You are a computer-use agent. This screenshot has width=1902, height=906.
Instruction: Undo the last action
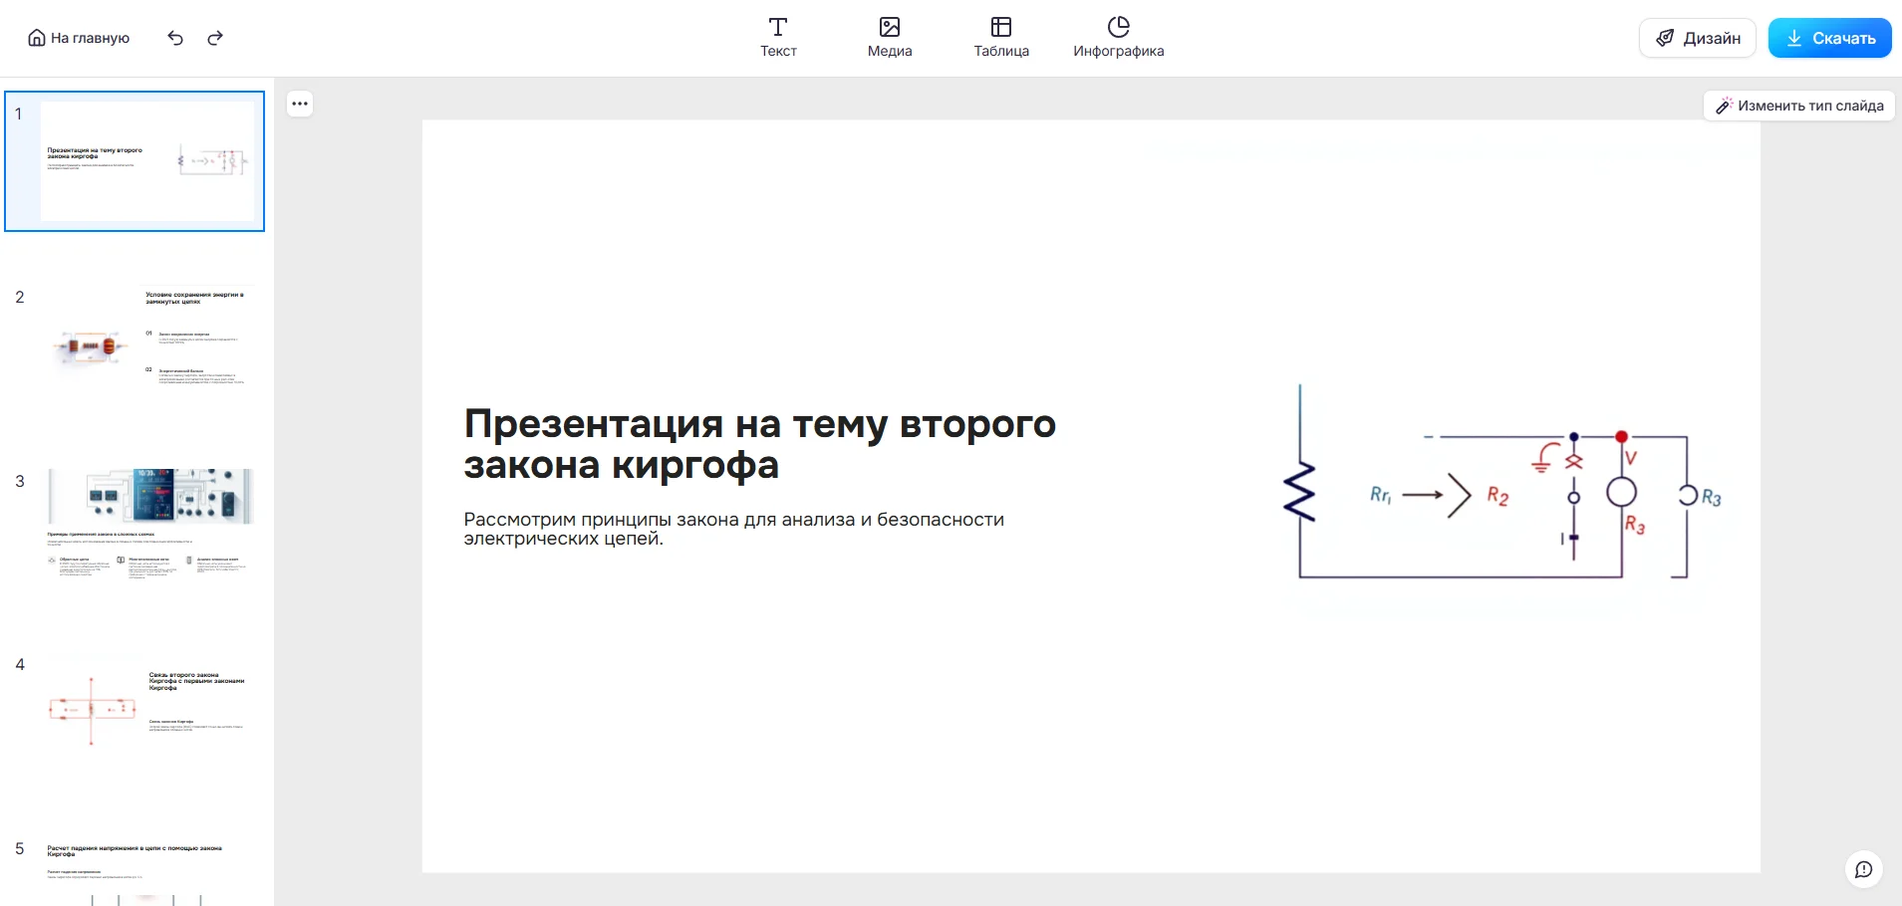175,38
